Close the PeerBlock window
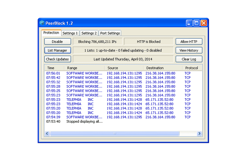Screen dimensions: 247x164 [x=204, y=23]
